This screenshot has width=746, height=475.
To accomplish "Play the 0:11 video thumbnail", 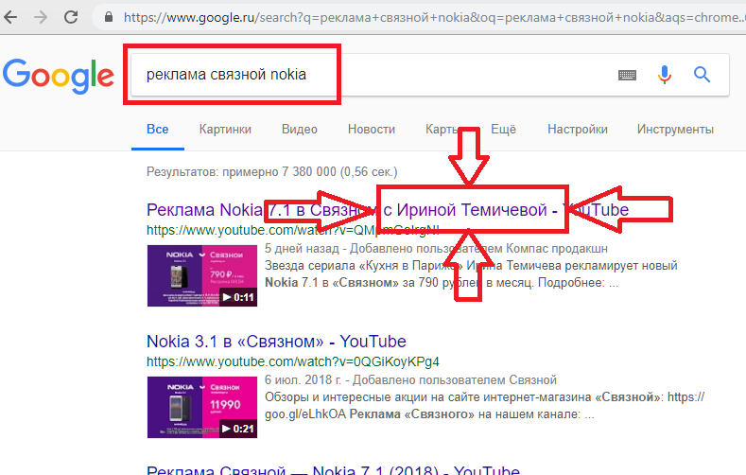I will [202, 275].
